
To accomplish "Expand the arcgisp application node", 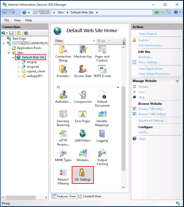I will (x=19, y=62).
